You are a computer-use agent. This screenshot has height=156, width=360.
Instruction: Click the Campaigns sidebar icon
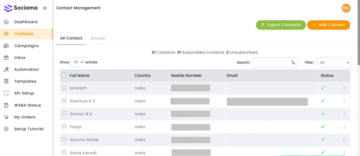point(6,46)
